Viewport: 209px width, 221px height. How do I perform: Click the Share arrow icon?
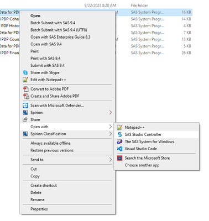click(25, 119)
